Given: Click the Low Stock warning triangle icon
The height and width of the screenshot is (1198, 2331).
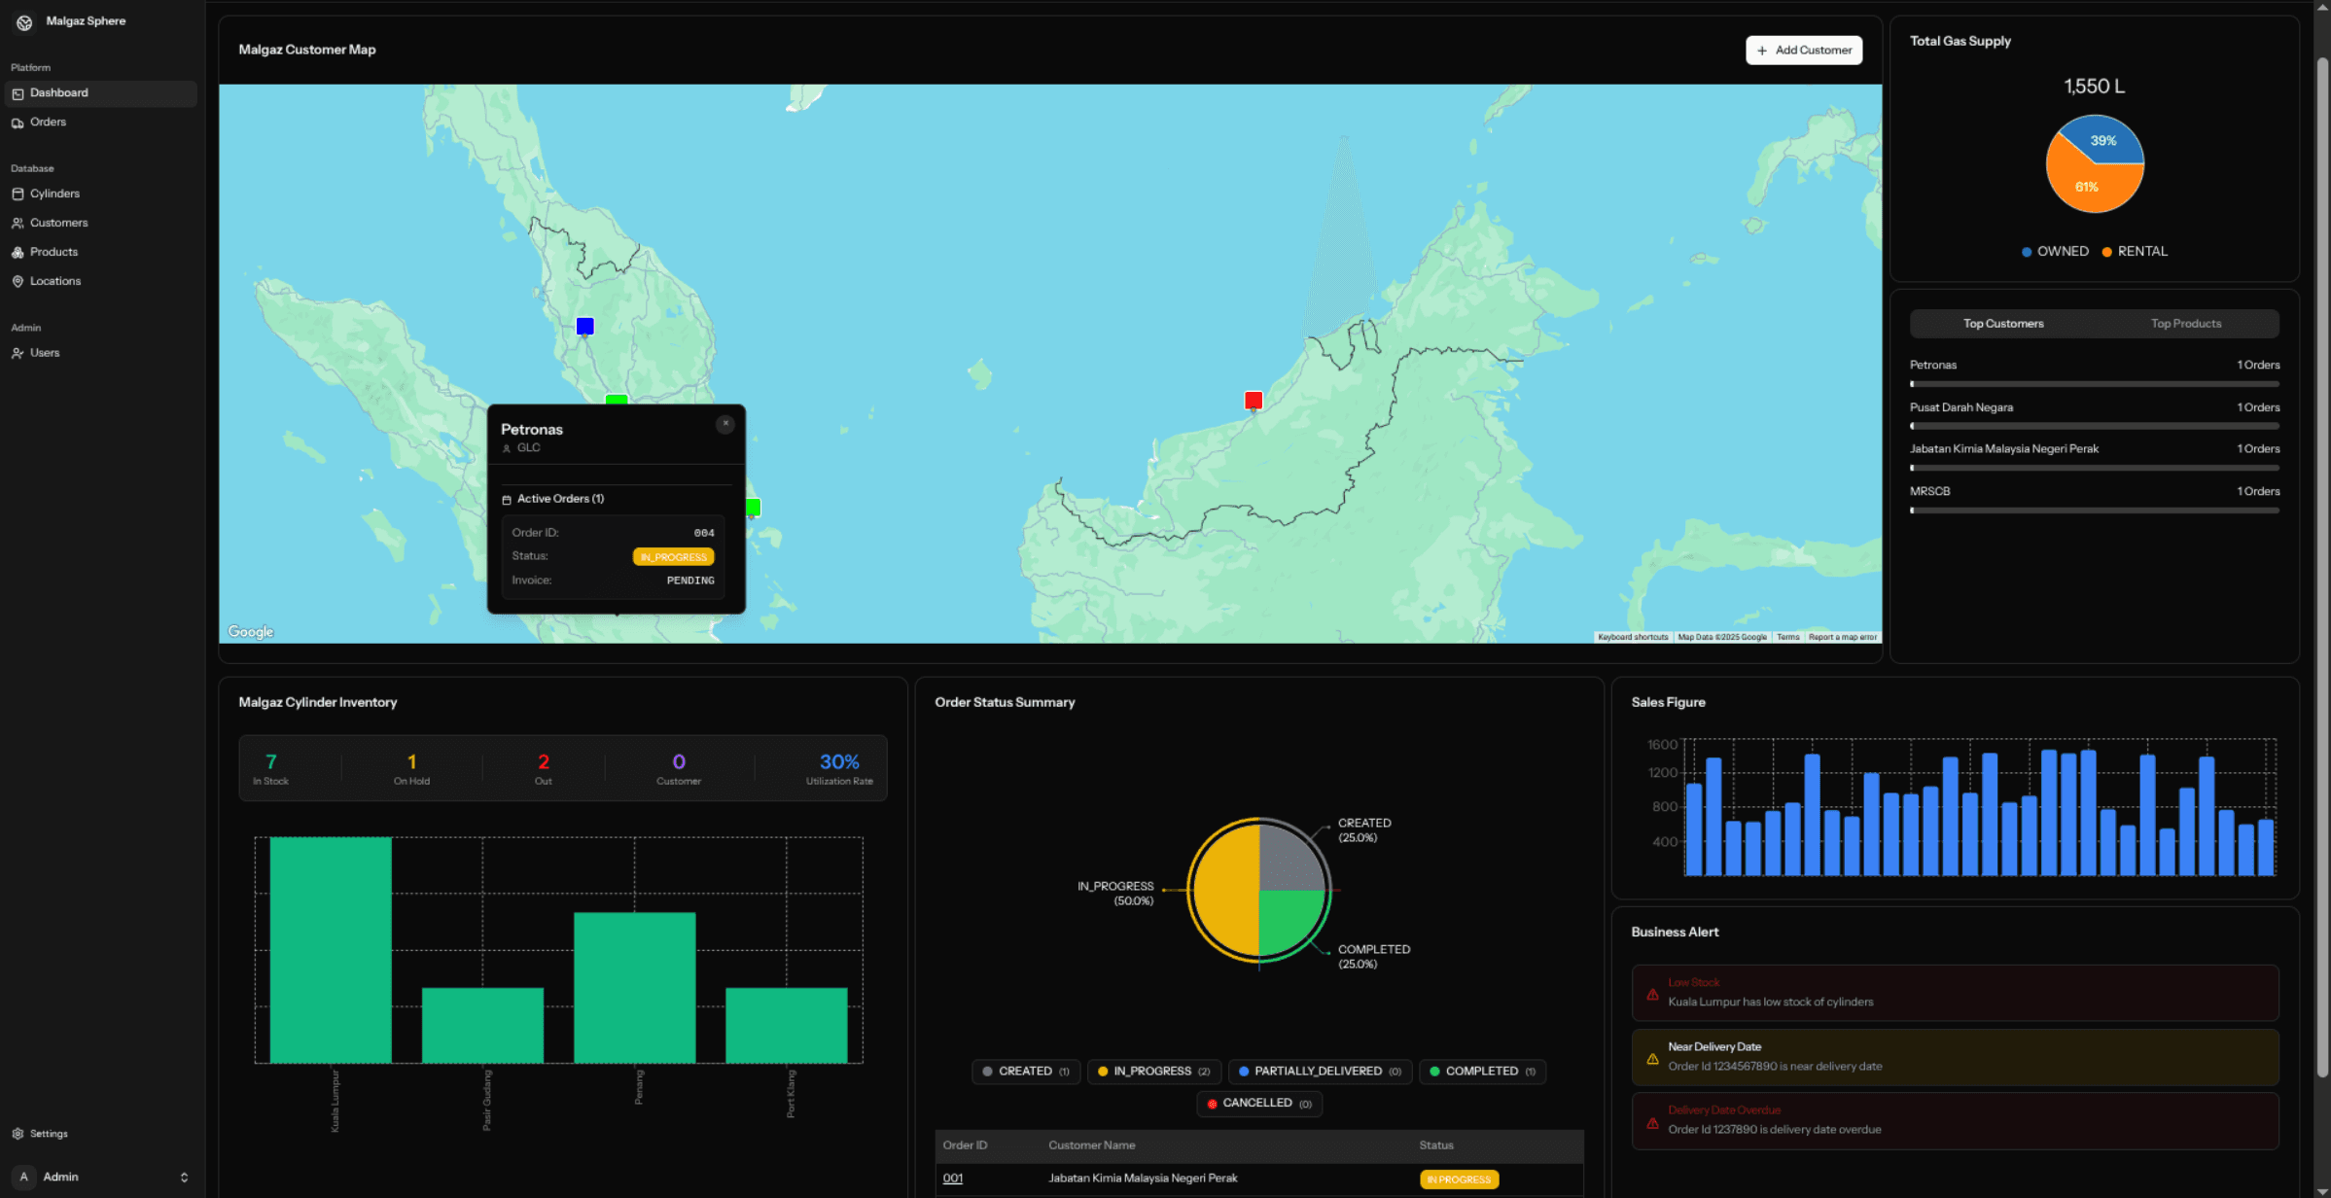Looking at the screenshot, I should point(1653,993).
